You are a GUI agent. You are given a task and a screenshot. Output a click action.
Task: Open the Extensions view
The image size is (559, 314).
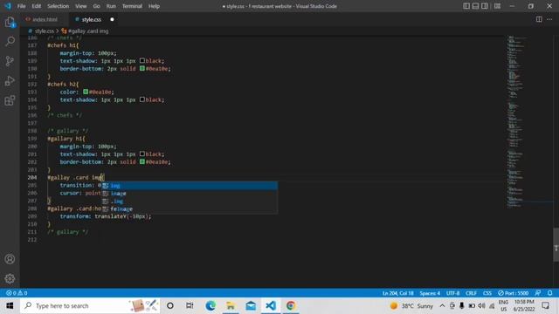pos(10,100)
